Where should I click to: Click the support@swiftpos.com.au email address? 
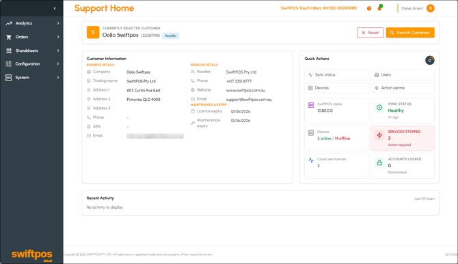pos(249,100)
